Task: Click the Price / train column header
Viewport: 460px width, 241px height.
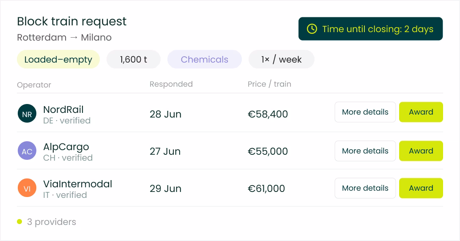Action: tap(269, 84)
